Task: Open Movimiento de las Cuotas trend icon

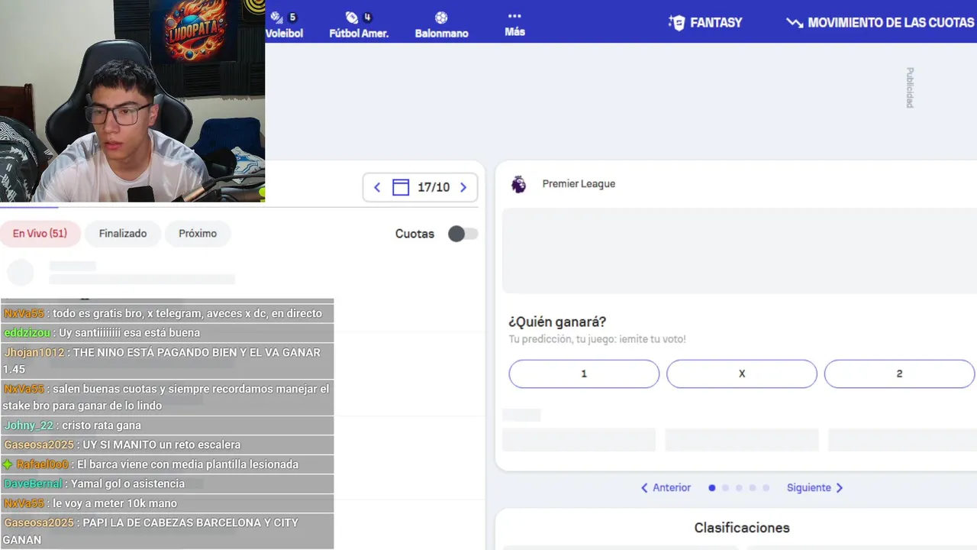Action: click(794, 22)
